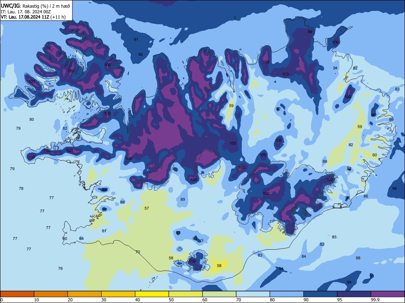This screenshot has width=405, height=303.
Task: Select the yellow-green 50–60 legend swatch
Action: 185,294
